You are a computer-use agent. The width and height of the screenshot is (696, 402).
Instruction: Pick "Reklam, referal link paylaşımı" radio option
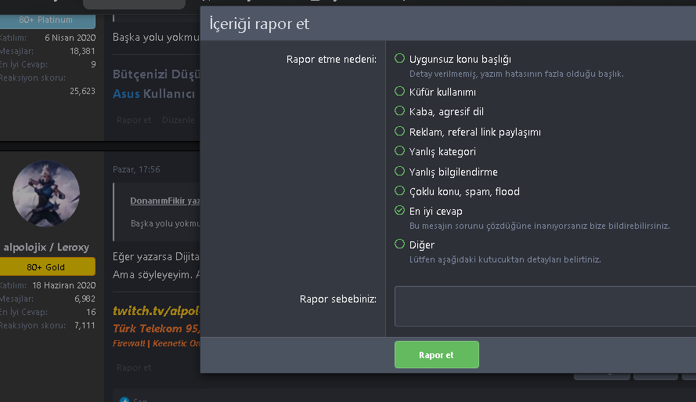[400, 132]
